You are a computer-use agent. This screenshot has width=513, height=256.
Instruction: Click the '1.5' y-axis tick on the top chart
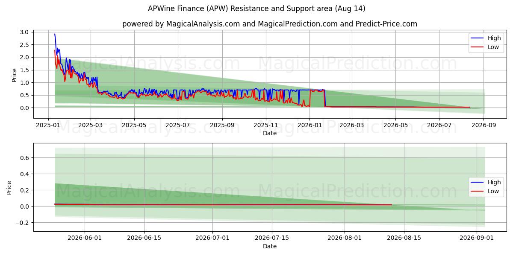tap(24, 70)
